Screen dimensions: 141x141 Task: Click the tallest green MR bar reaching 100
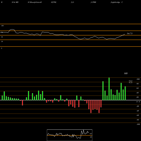point(109,89)
